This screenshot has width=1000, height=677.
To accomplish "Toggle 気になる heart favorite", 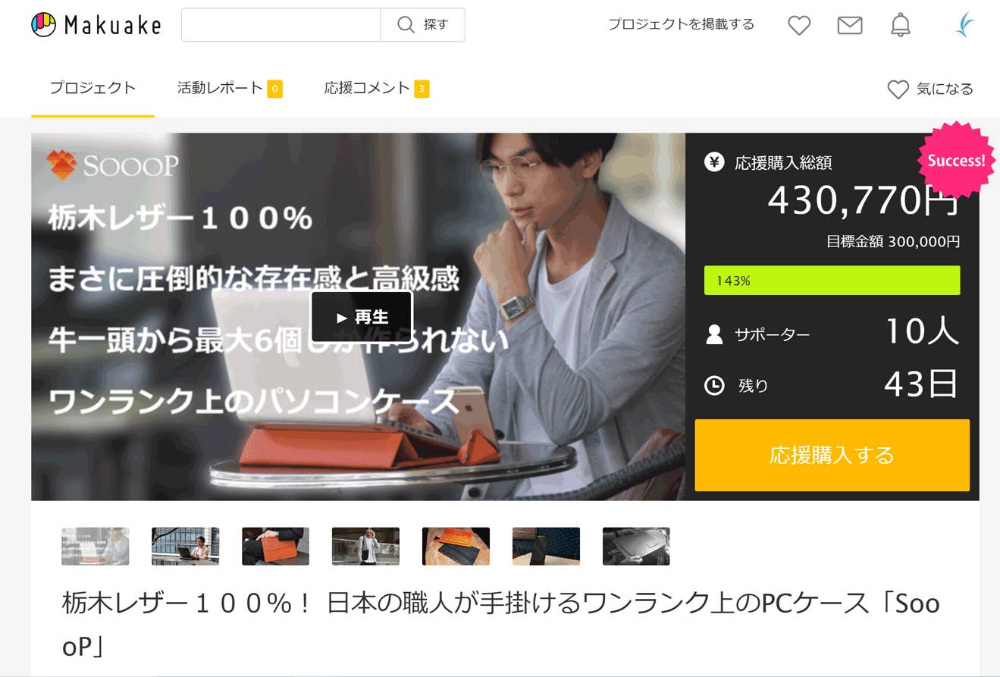I will point(930,89).
